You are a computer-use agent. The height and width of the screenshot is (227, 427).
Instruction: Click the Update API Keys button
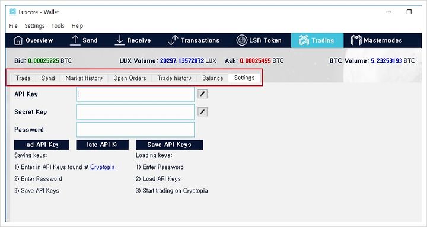tap(103, 145)
